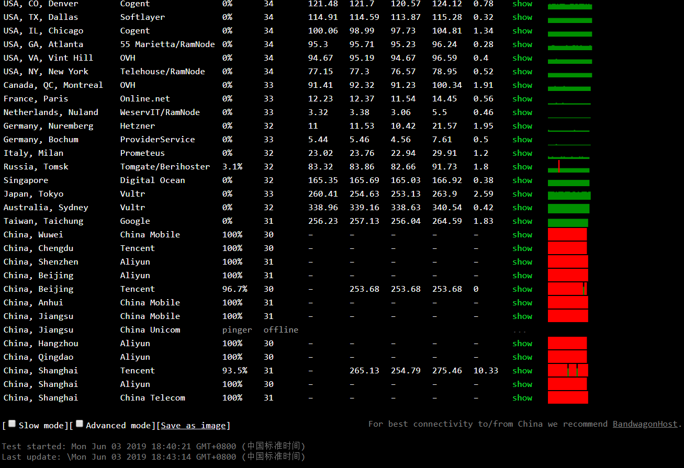
Task: Open show link for China, Hangzhou
Action: pos(522,344)
